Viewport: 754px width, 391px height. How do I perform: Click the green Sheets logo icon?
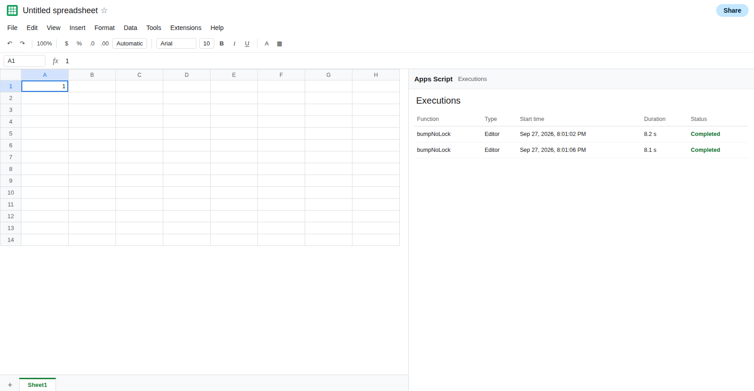tap(12, 10)
